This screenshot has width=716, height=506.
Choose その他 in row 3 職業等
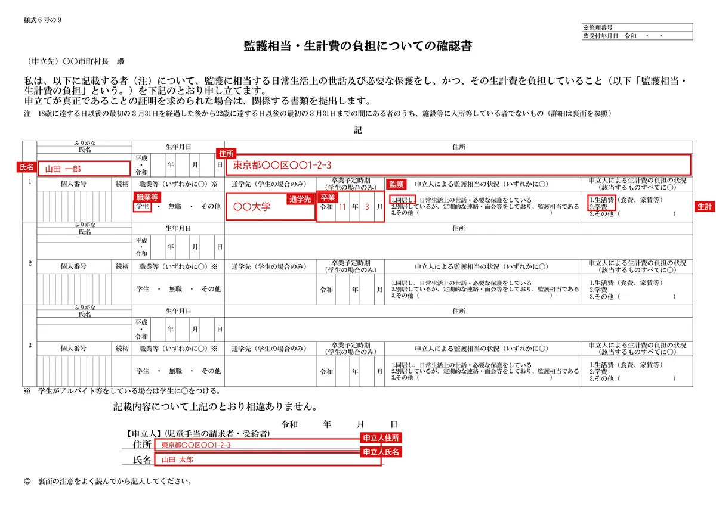211,371
